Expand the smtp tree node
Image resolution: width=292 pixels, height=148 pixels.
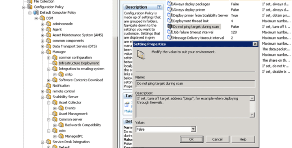55,75
